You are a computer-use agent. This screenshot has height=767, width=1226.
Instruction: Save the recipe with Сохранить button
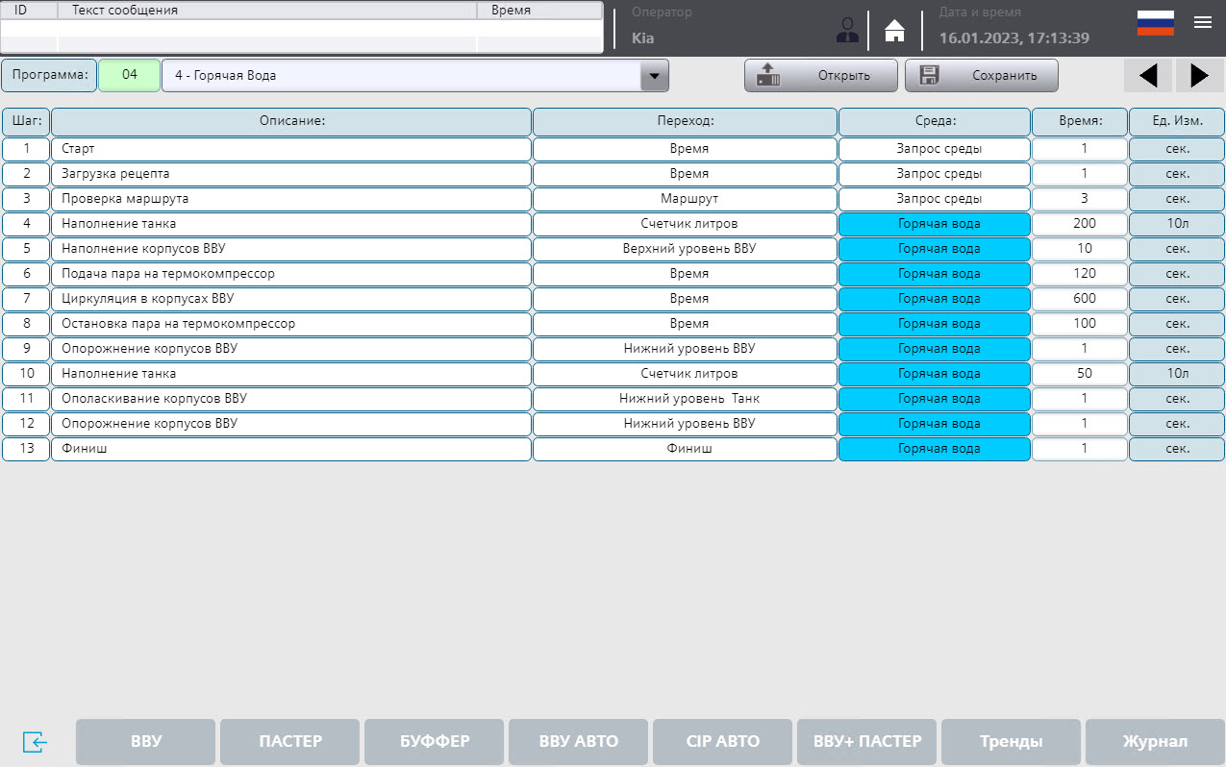coord(981,75)
